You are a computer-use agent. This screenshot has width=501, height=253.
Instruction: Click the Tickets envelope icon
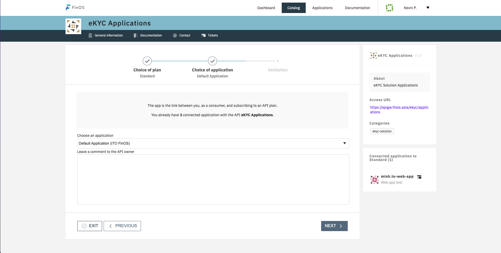(x=204, y=35)
